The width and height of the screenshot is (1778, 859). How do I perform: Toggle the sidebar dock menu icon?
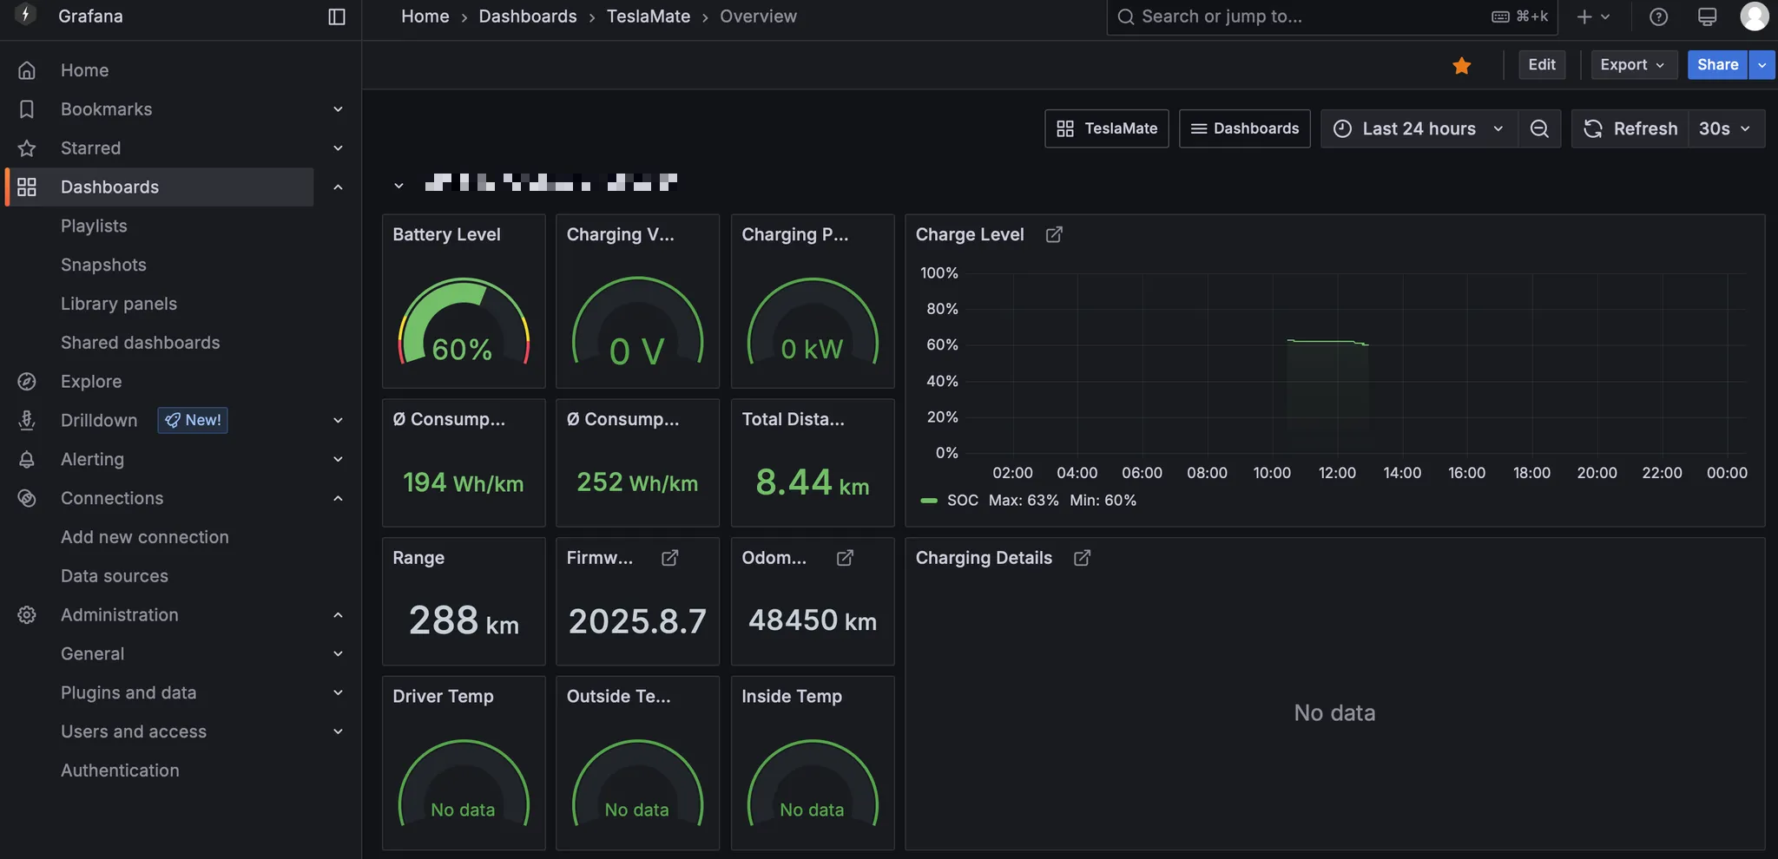[x=337, y=16]
